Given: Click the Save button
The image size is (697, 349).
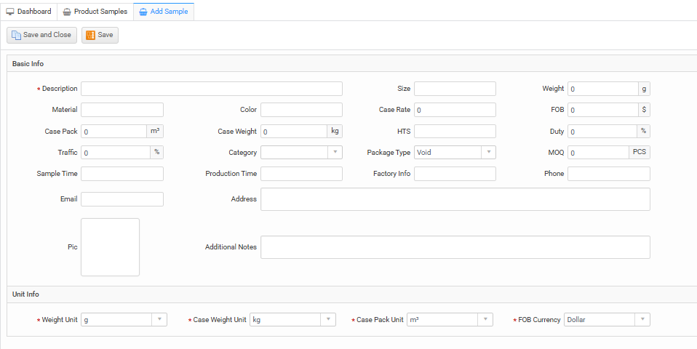Looking at the screenshot, I should 100,35.
